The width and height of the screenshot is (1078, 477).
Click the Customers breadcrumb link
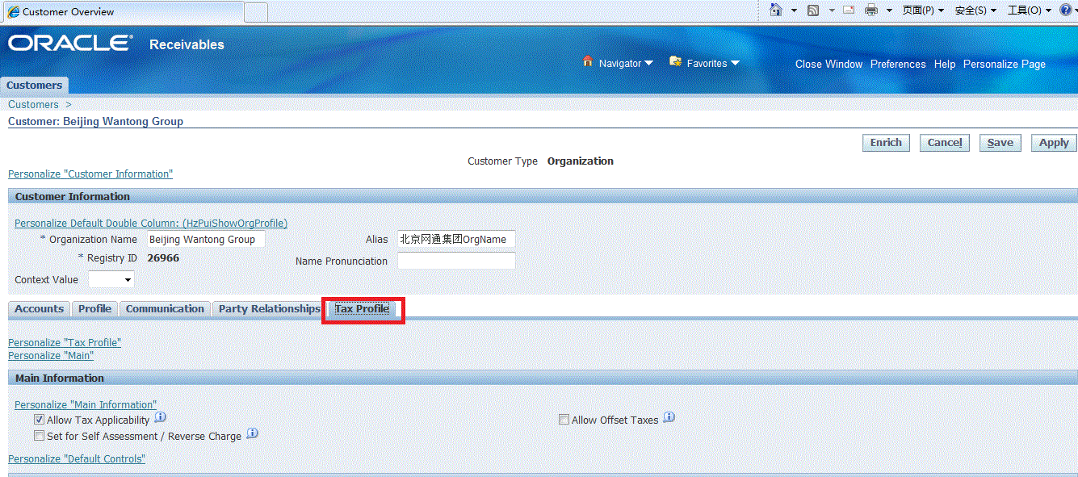point(33,105)
